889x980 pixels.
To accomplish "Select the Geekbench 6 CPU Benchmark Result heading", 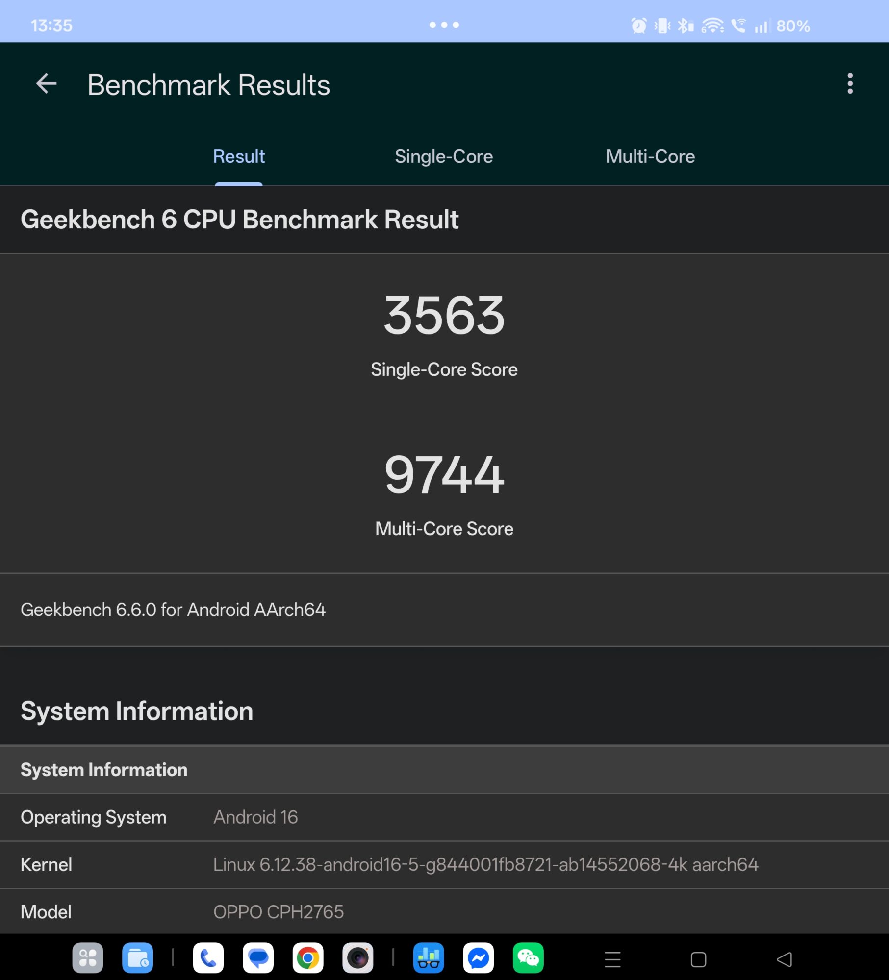I will 239,219.
